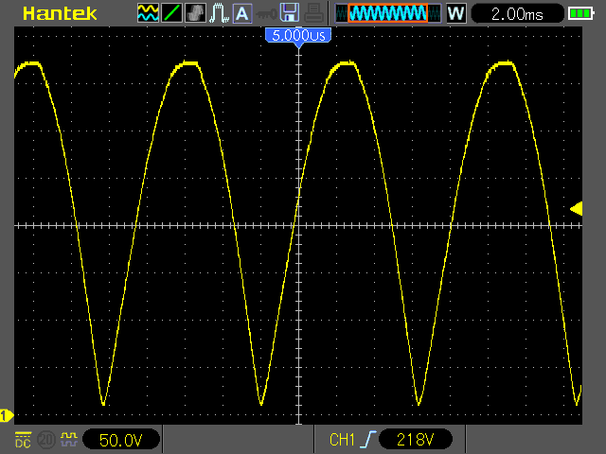
Task: Click the grayed-out key lock icon
Action: 265,13
